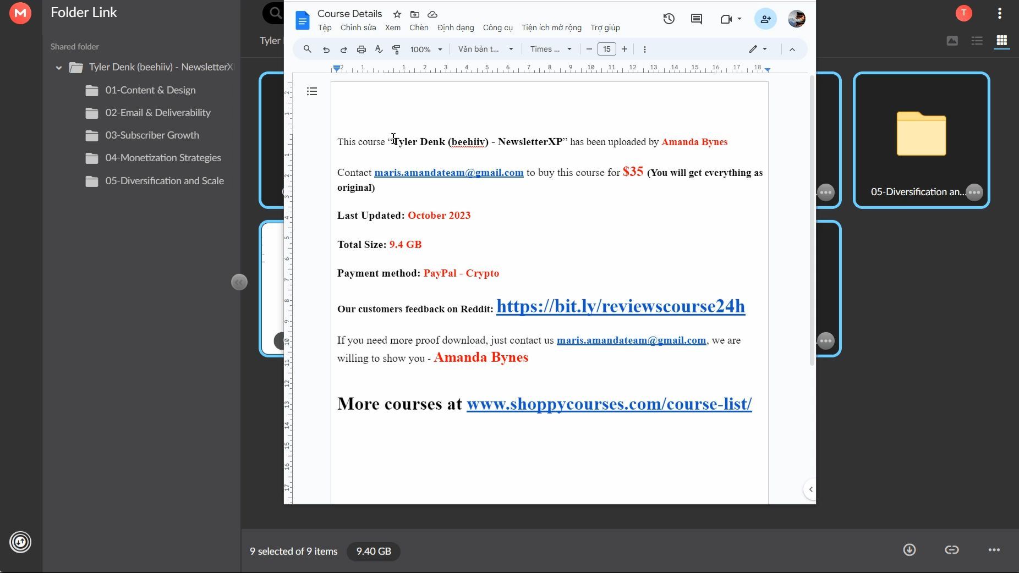The image size is (1019, 573).
Task: Open version history clock icon
Action: (x=669, y=19)
